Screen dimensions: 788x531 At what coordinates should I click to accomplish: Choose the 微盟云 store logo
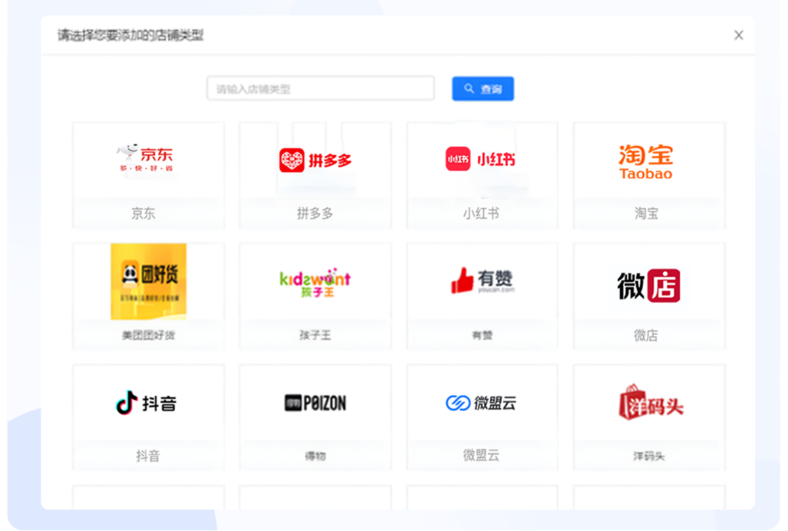(x=481, y=403)
